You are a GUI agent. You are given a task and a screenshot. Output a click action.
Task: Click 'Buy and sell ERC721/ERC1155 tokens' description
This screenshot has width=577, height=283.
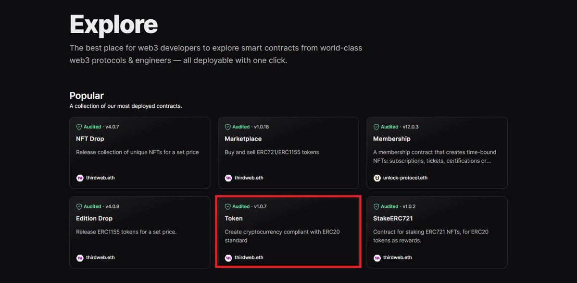[272, 152]
